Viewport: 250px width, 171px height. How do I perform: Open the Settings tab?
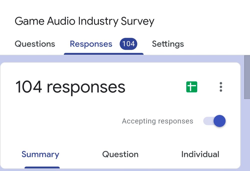coord(168,44)
